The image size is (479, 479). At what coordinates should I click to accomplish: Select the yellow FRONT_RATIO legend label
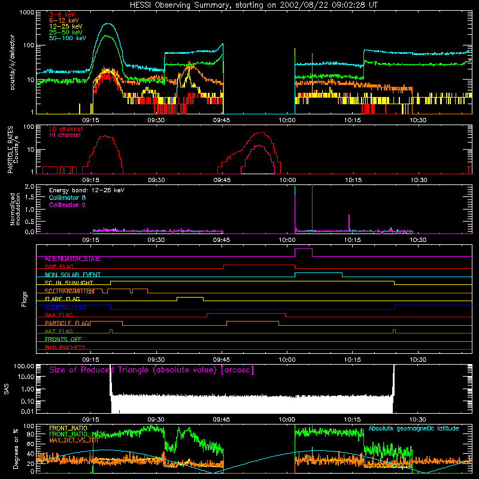point(68,428)
